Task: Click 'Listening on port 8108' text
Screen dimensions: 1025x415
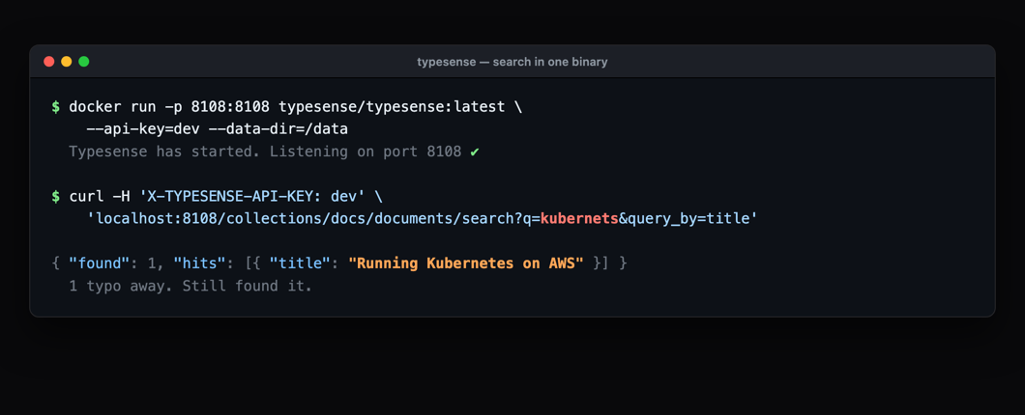Action: [366, 152]
